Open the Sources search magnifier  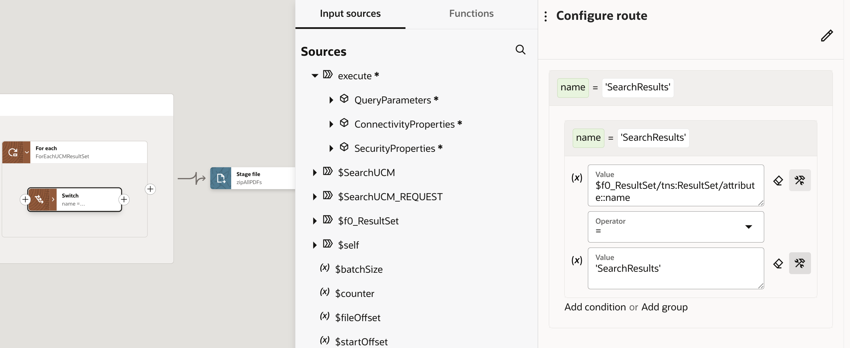point(520,49)
